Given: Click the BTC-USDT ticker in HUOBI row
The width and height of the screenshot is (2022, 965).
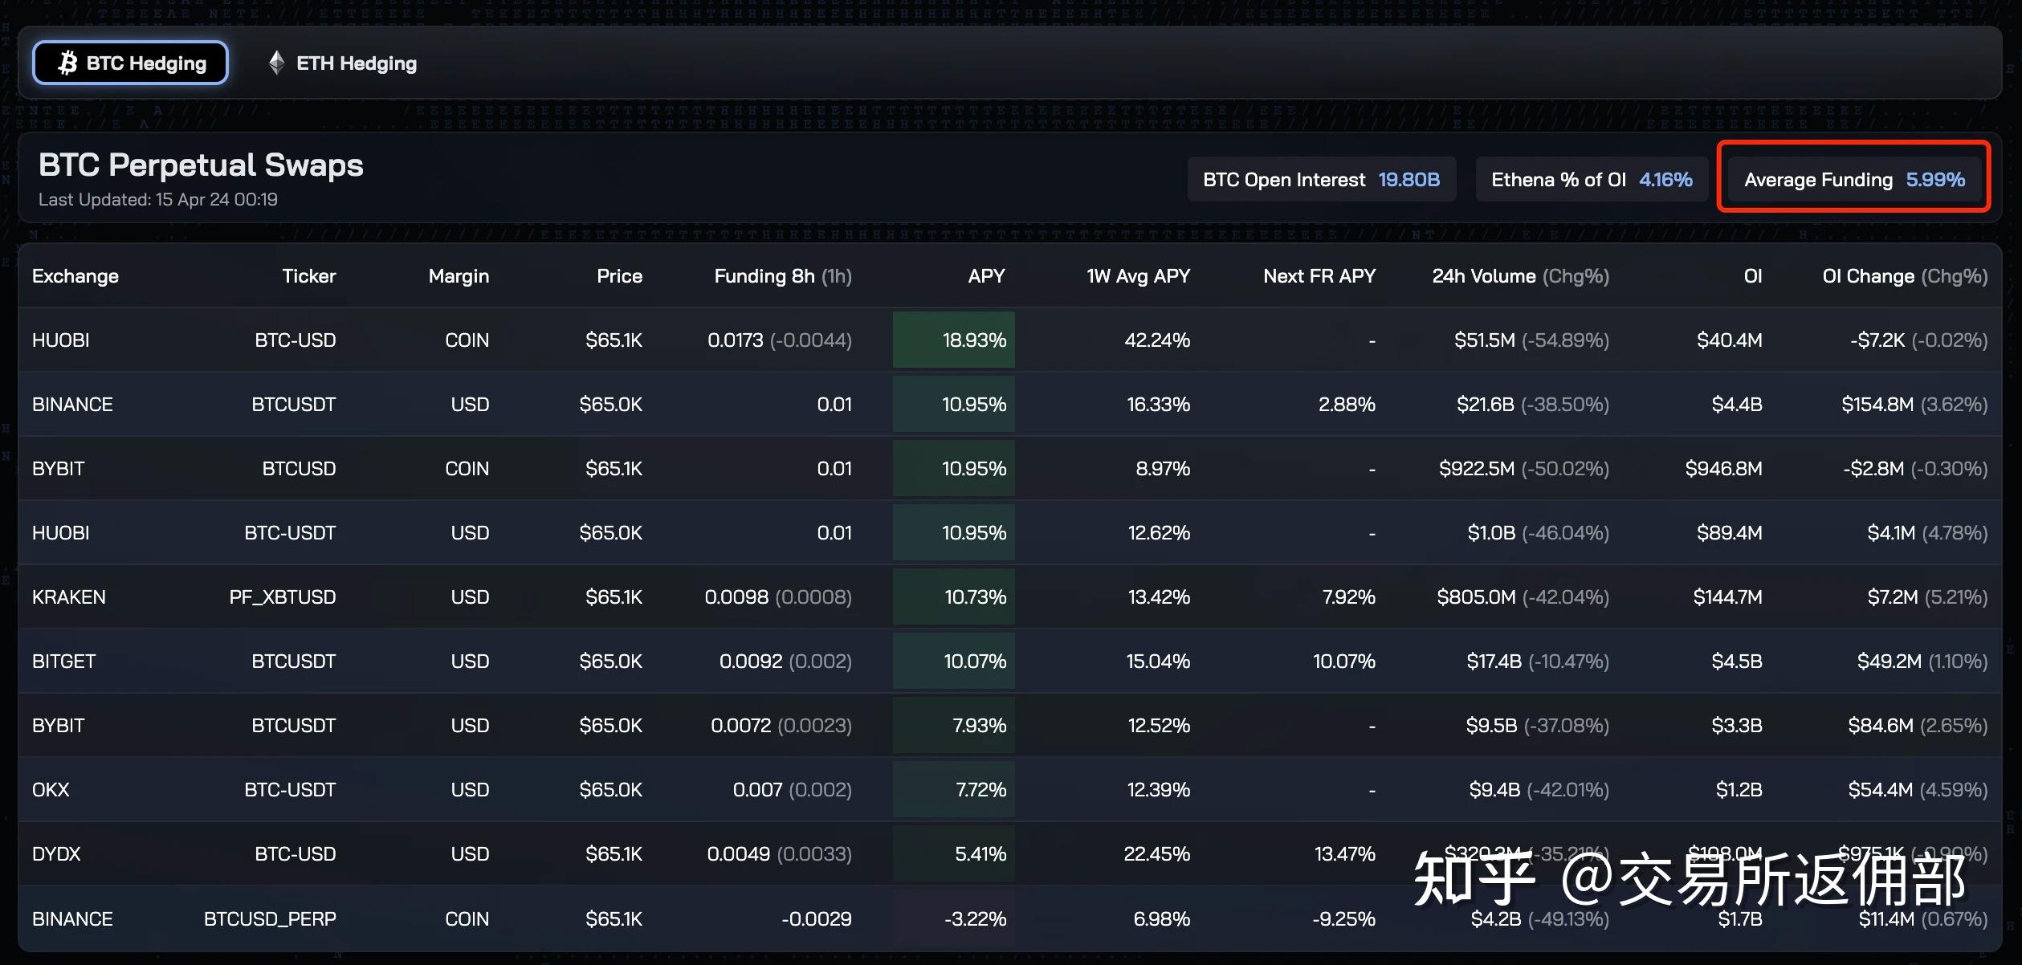Looking at the screenshot, I should pos(290,533).
